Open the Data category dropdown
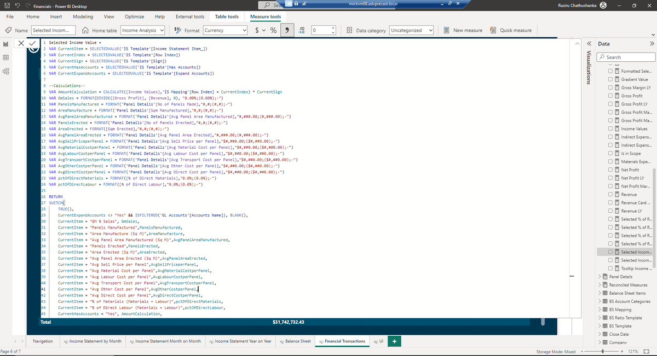Screen dimensions: 657x356 coord(412,31)
